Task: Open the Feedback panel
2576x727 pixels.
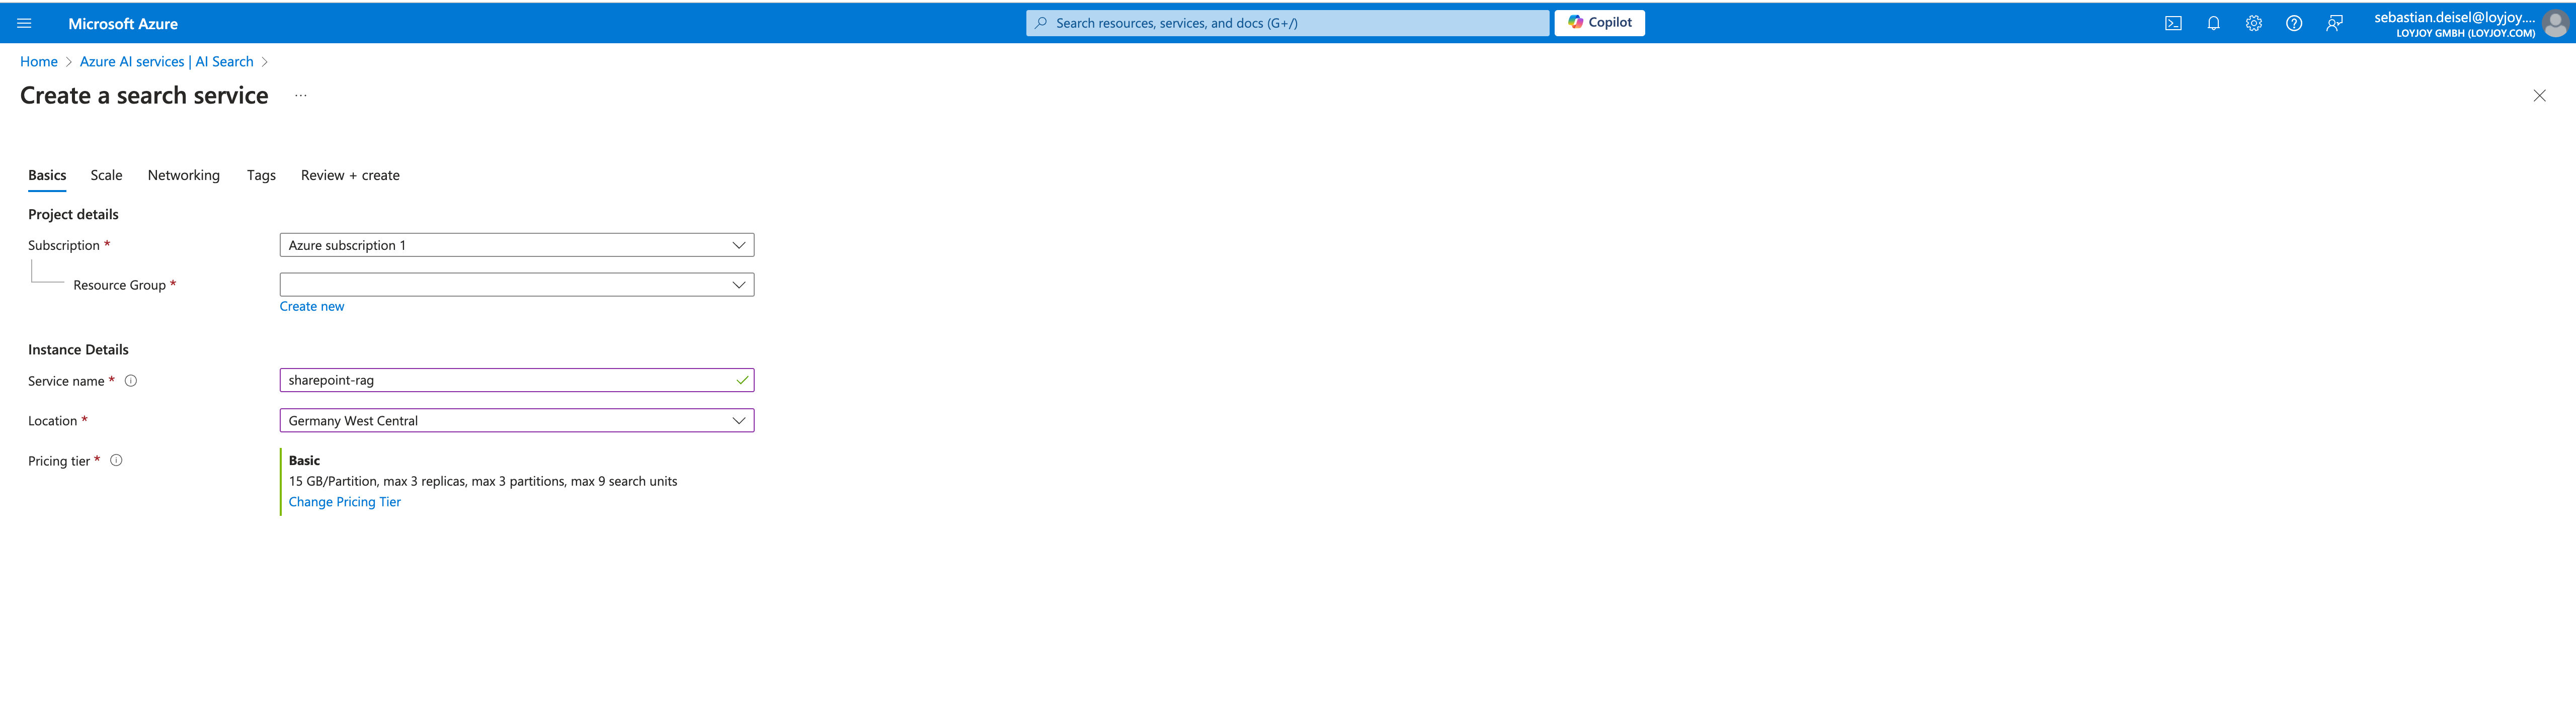Action: [2334, 22]
